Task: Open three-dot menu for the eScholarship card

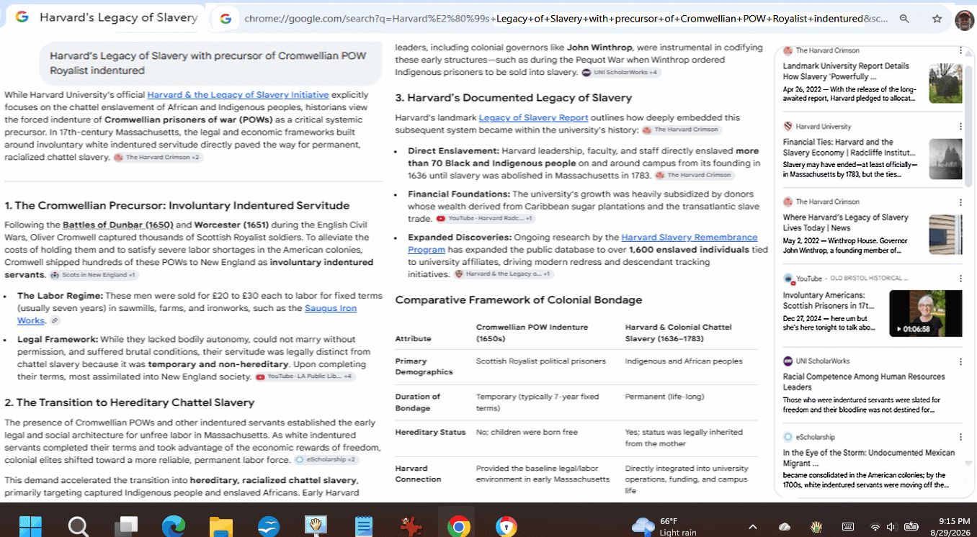Action: coord(960,437)
